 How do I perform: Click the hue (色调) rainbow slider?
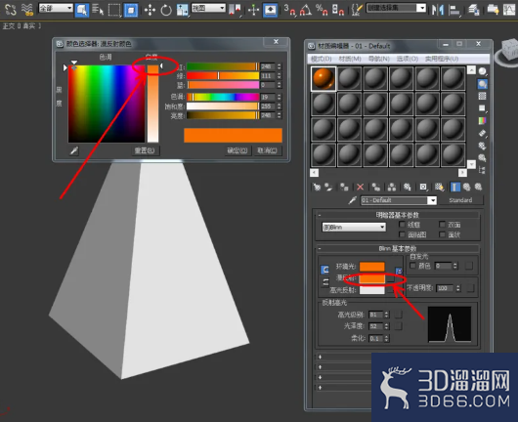[223, 97]
